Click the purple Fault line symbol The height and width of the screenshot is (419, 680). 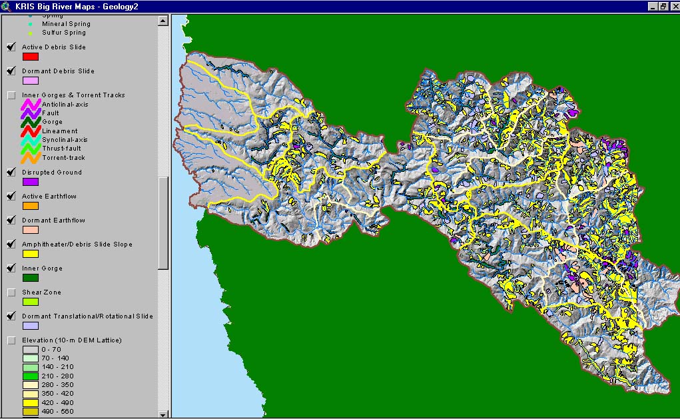point(31,113)
